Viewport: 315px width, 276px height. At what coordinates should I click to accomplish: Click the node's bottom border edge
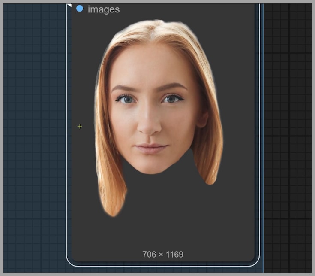pyautogui.click(x=163, y=267)
